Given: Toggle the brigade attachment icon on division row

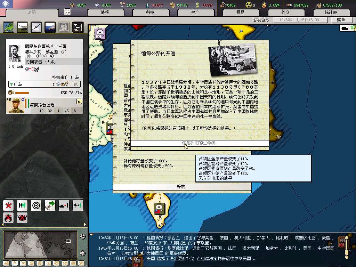Looking at the screenshot, I should [x=79, y=102].
